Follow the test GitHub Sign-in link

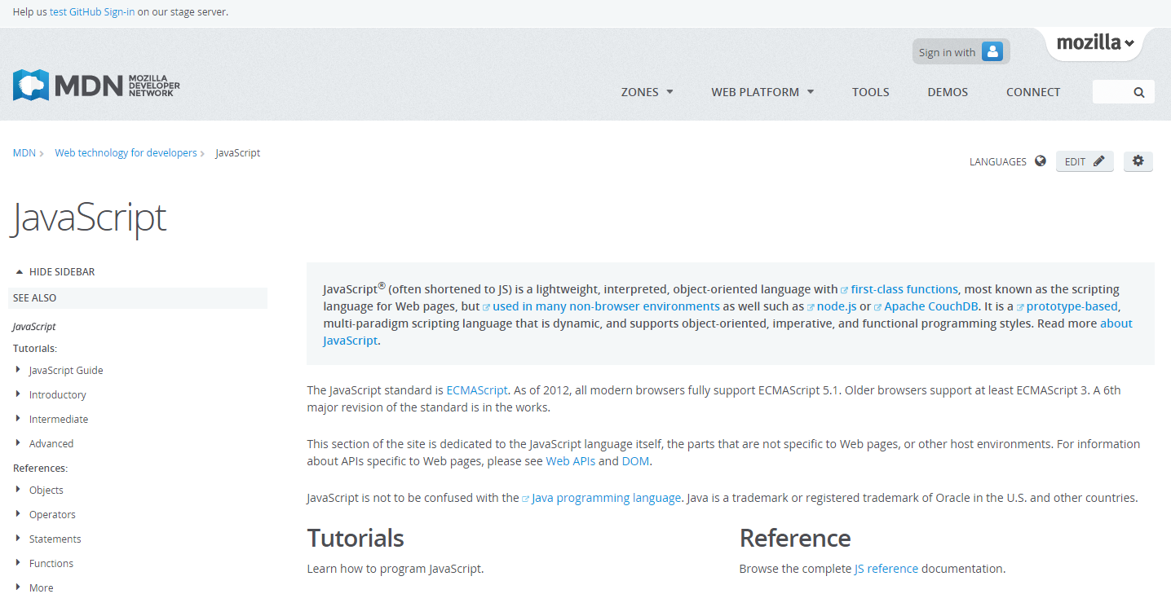coord(92,12)
